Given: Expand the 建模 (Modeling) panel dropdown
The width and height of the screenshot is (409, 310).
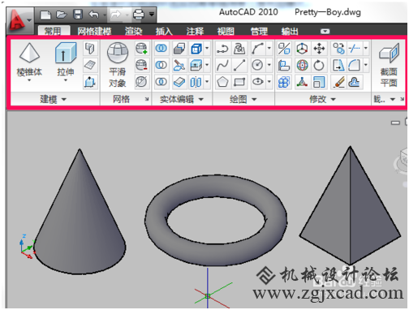Looking at the screenshot, I should coord(53,99).
